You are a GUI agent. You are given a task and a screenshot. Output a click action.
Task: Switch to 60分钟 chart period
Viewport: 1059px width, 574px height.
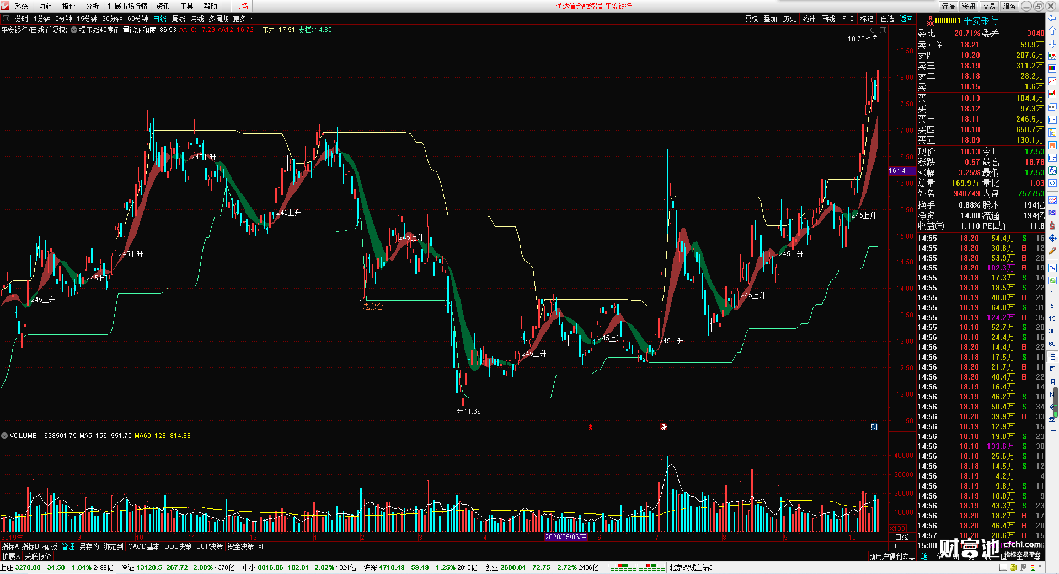138,19
